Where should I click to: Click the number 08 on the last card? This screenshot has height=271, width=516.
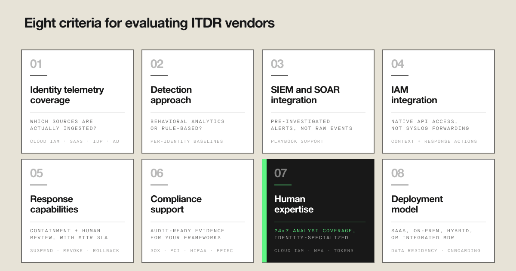[x=398, y=173]
